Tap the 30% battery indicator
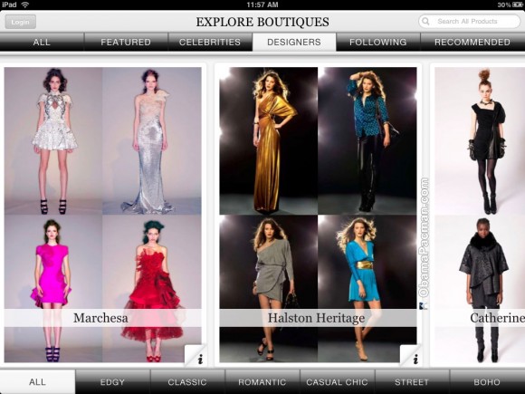 tap(511, 5)
